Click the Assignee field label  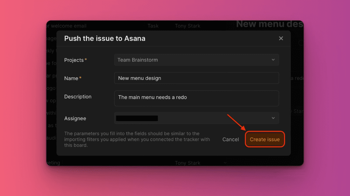pyautogui.click(x=75, y=118)
